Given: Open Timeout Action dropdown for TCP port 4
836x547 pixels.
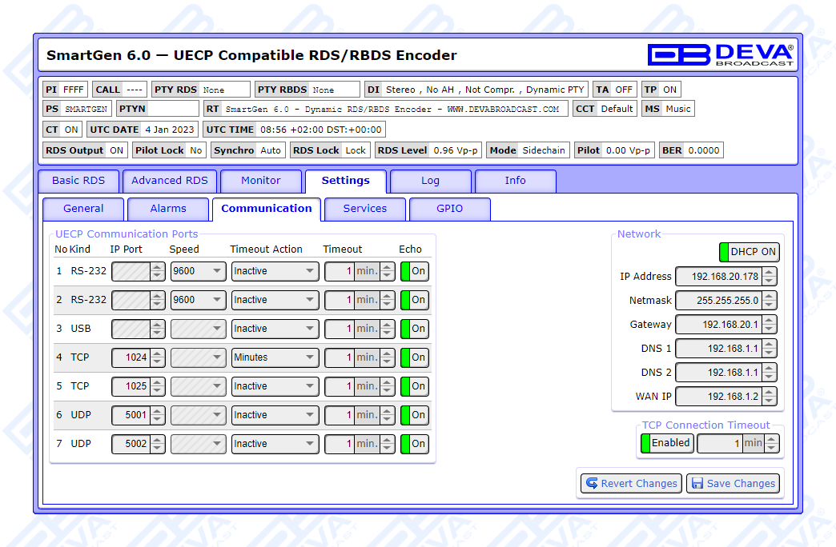Looking at the screenshot, I should [275, 357].
